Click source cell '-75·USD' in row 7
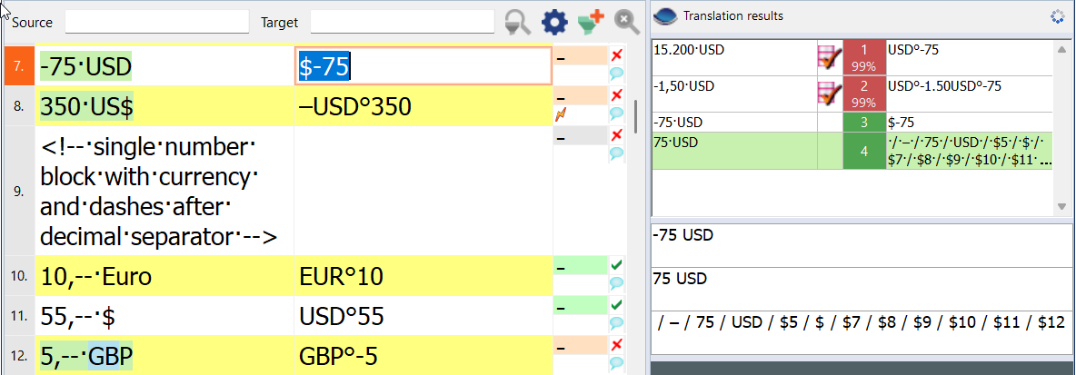 pos(164,65)
